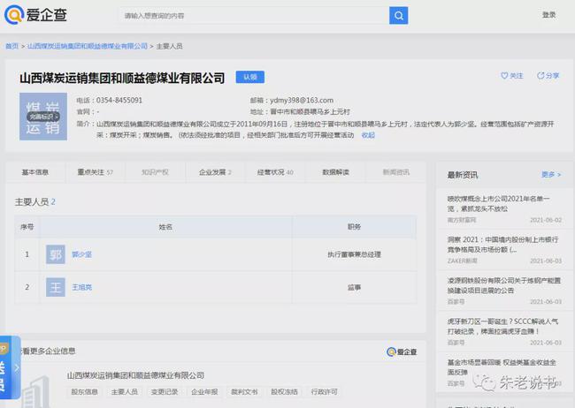
Task: Switch to the 数据解读 tab
Action: 335,172
